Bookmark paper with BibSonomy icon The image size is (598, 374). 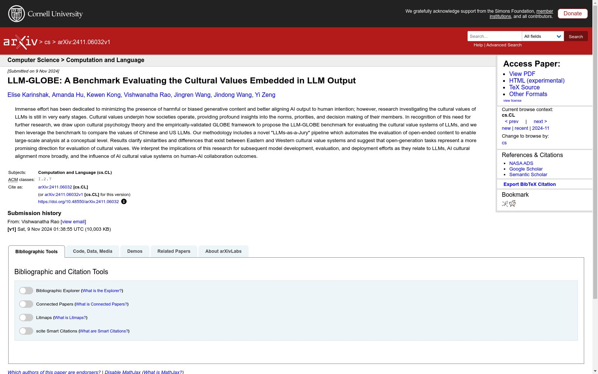tap(505, 204)
